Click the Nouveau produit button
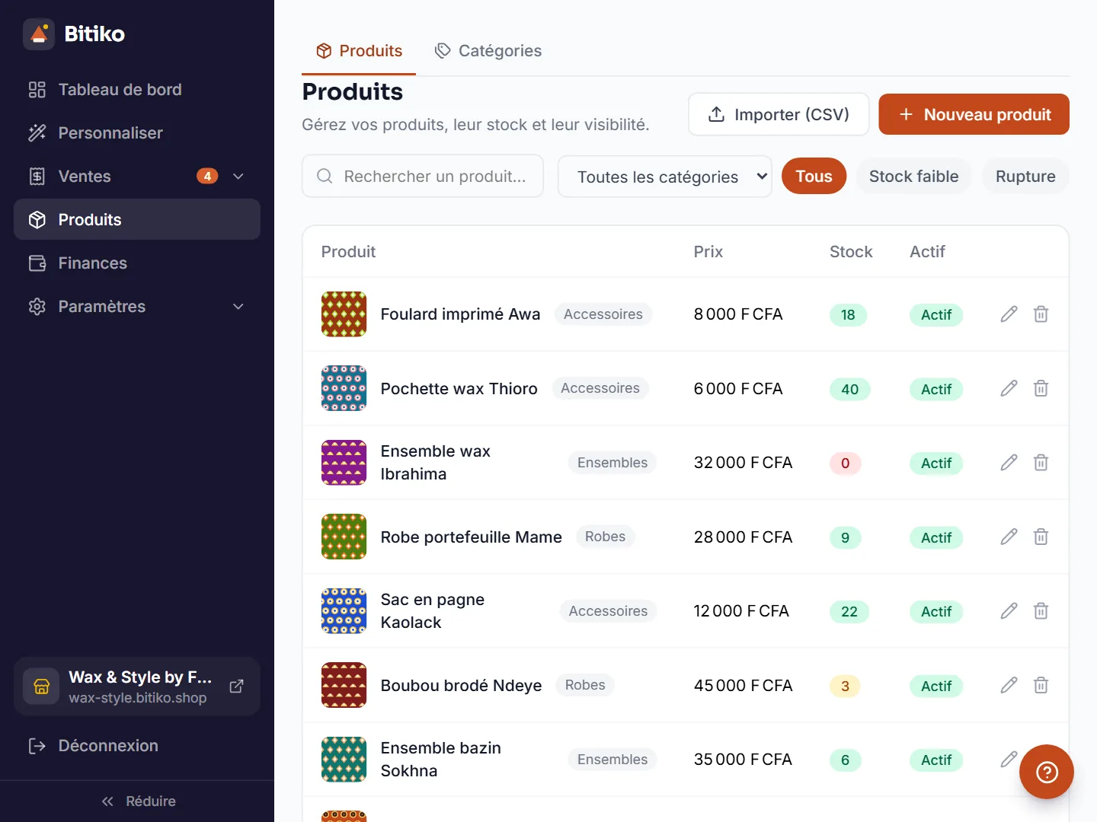 click(x=974, y=115)
